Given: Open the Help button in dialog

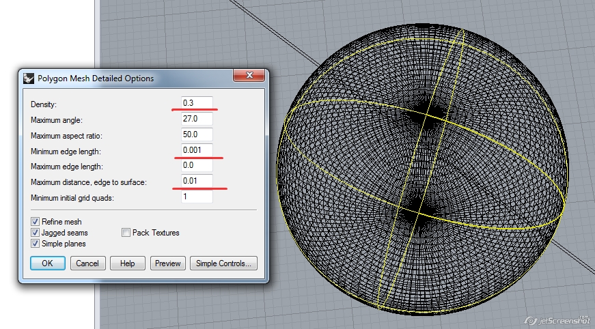Looking at the screenshot, I should 128,263.
